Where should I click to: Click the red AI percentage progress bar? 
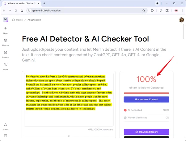(x=146, y=93)
